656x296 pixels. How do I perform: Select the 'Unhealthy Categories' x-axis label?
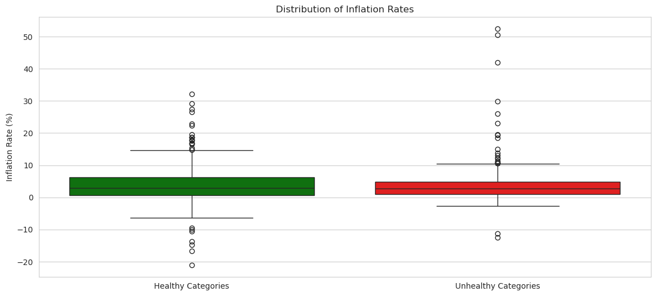click(x=497, y=286)
